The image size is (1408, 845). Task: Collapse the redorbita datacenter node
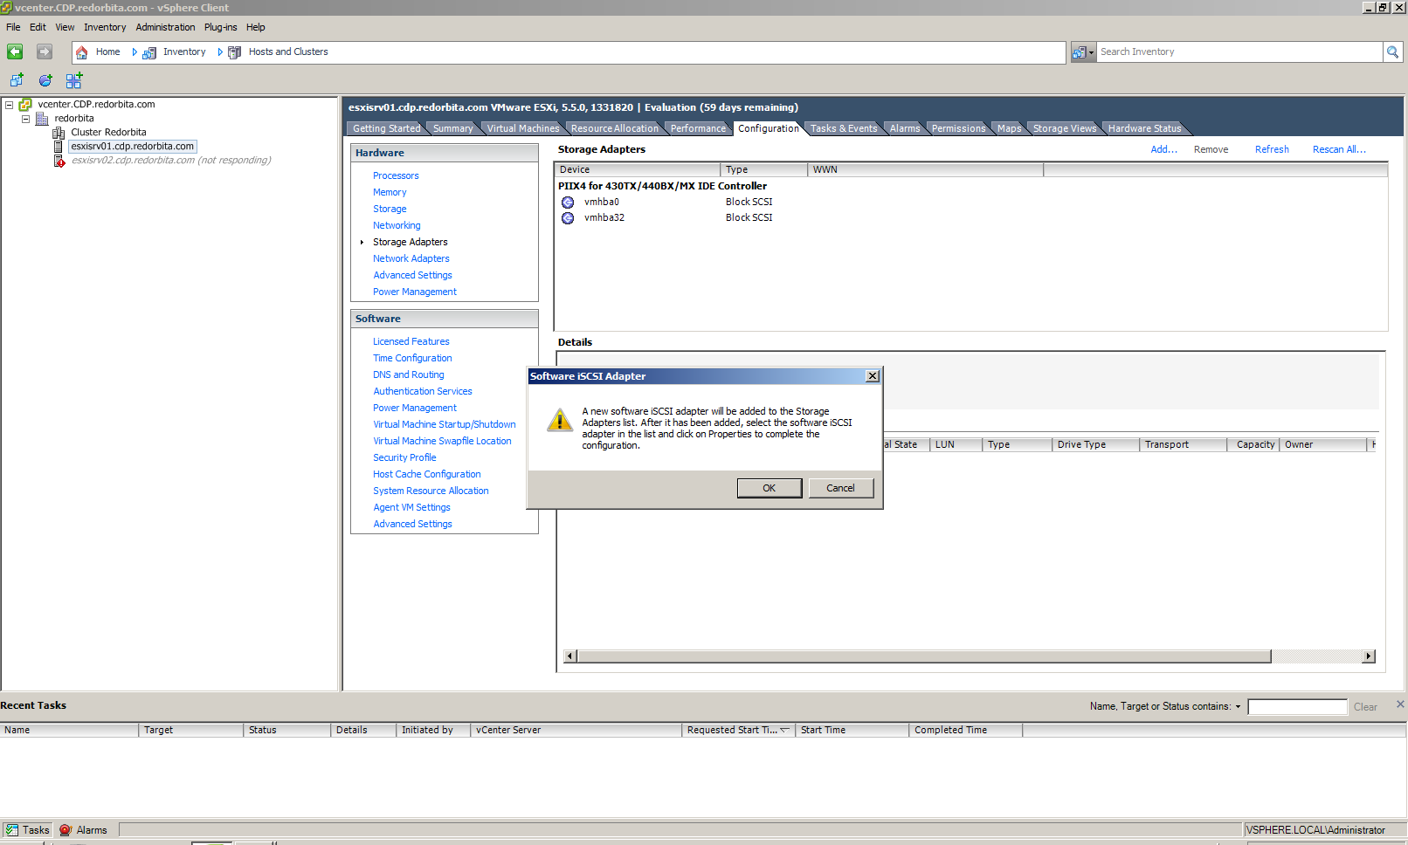click(x=25, y=119)
